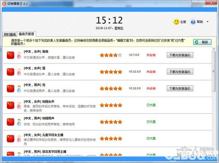Click the red 未安装 status for 亮

point(151,88)
